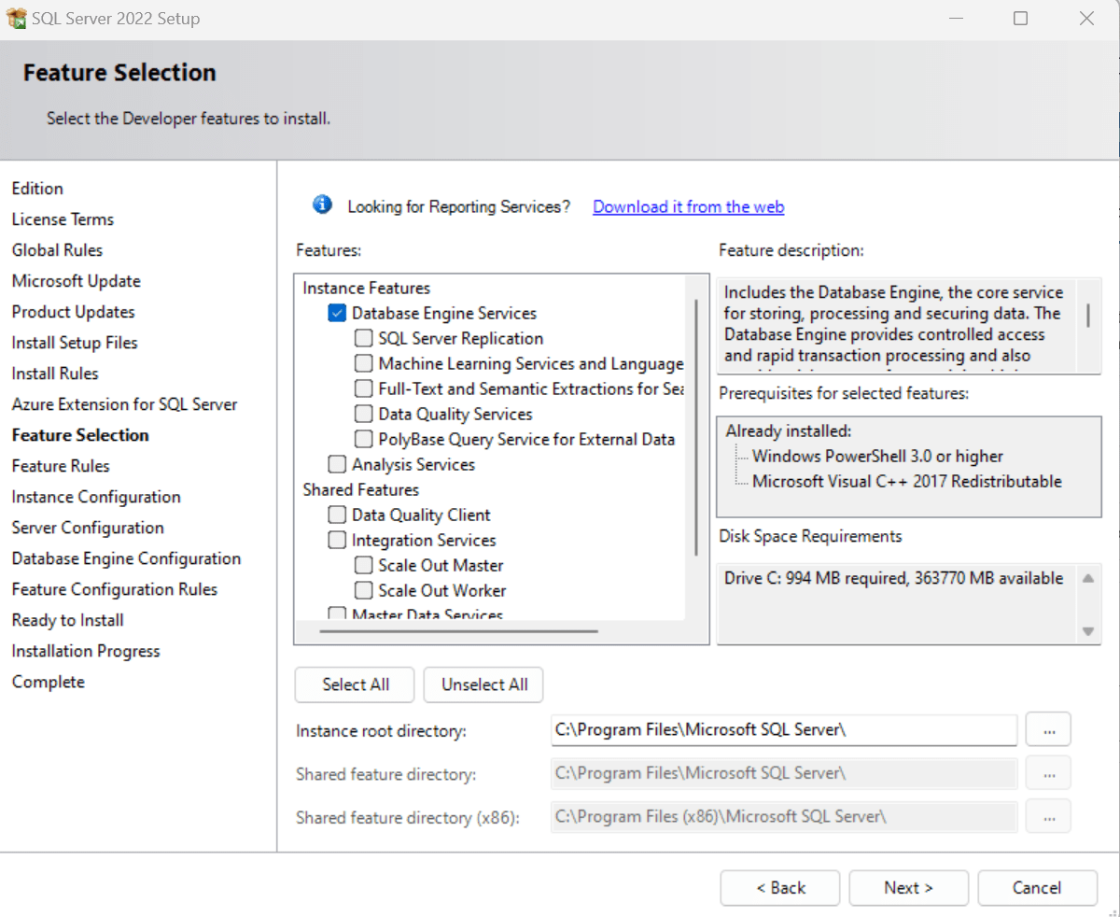Select Installation Progress step
The height and width of the screenshot is (917, 1120).
(x=86, y=651)
